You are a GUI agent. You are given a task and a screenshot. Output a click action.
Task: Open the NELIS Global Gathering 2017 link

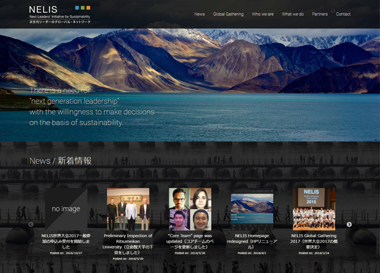[314, 241]
